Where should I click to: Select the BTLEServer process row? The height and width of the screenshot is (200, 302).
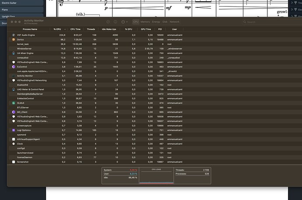(155, 108)
